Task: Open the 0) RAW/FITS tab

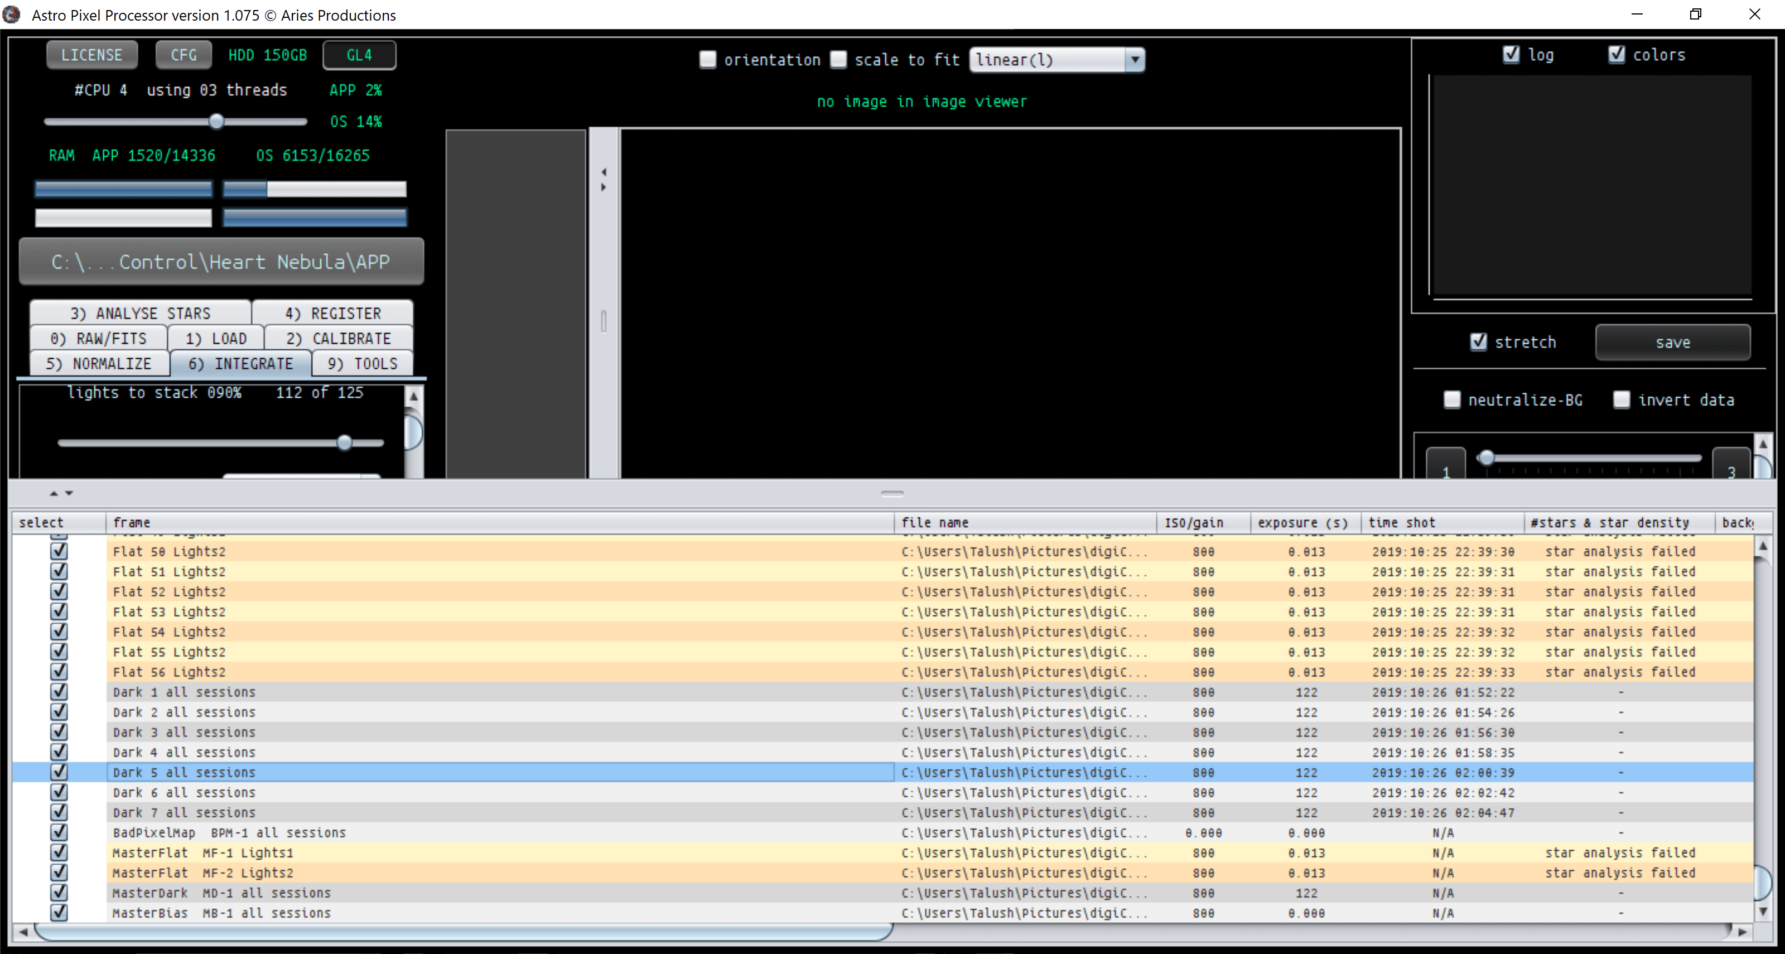Action: pyautogui.click(x=98, y=338)
